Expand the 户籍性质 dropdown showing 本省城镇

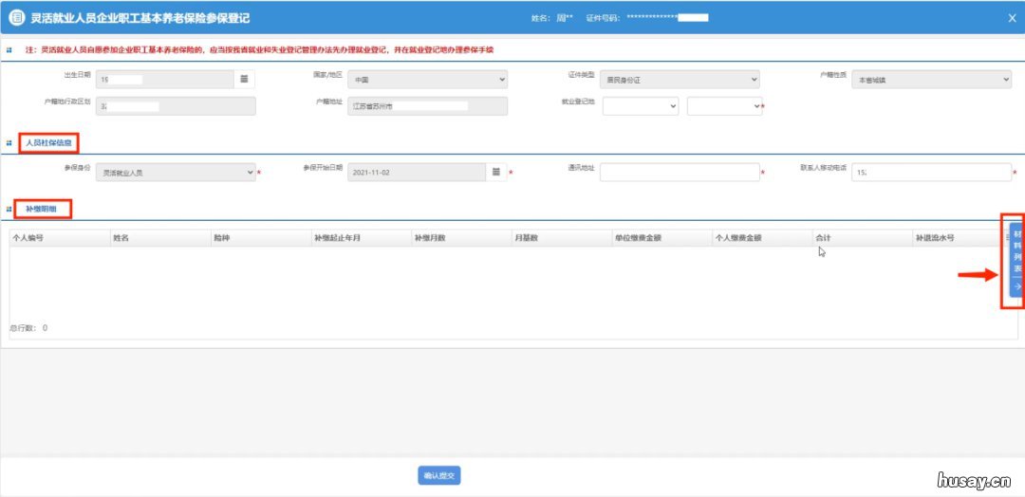click(x=932, y=79)
